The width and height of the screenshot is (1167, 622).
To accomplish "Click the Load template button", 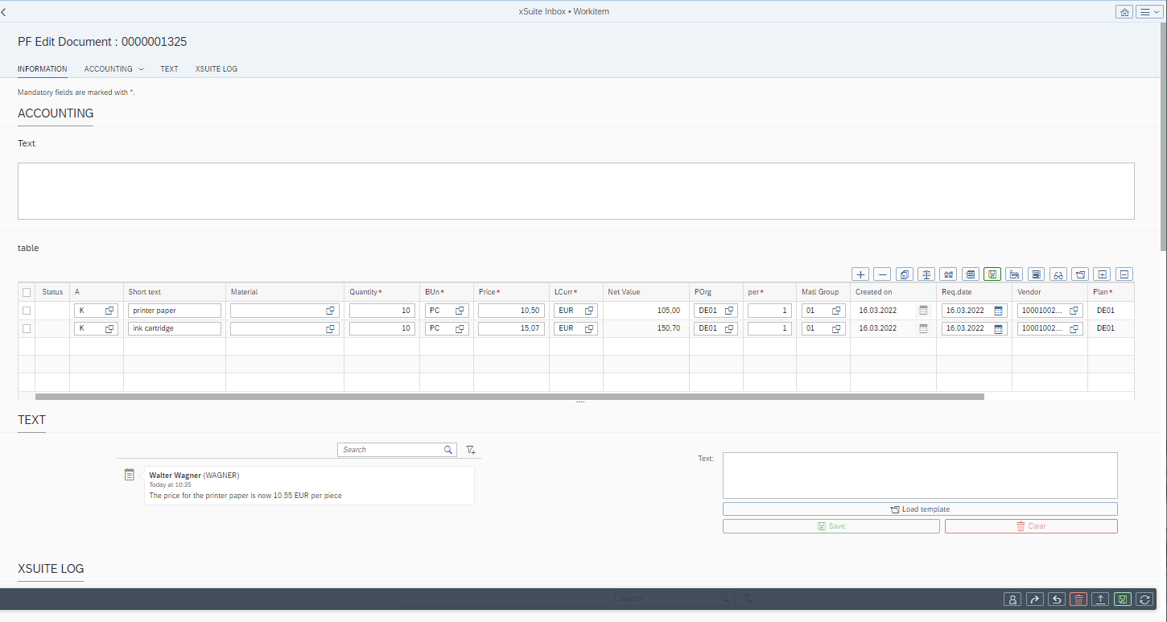I will (919, 509).
